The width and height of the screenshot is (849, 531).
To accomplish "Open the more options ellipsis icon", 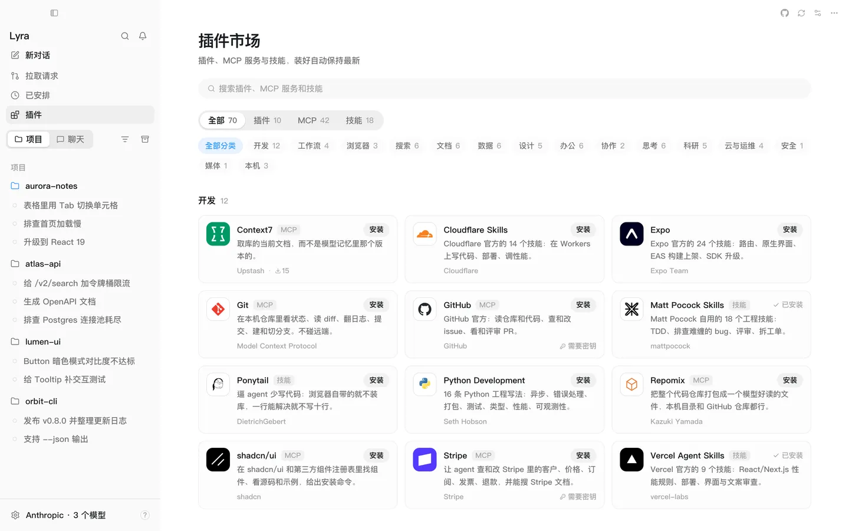I will (x=834, y=13).
